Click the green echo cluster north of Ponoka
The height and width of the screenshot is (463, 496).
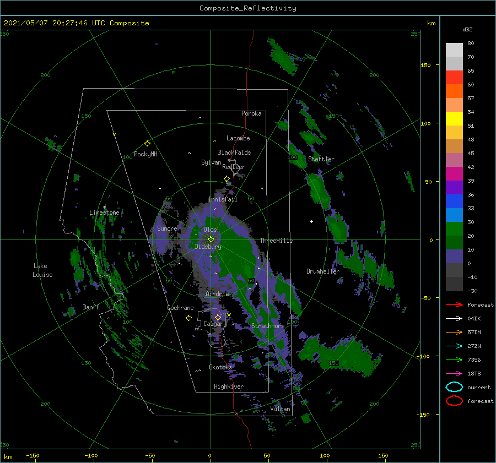[x=283, y=57]
